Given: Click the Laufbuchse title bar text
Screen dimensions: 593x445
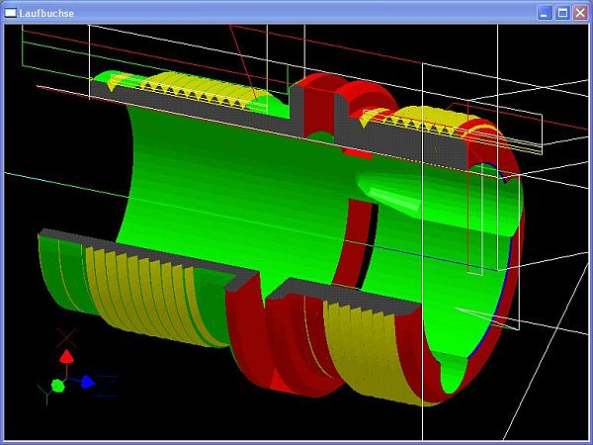Looking at the screenshot, I should (45, 12).
